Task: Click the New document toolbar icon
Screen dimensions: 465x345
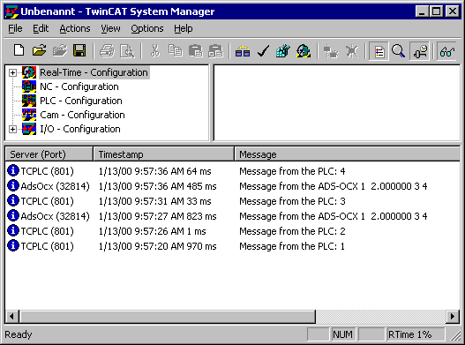Action: [19, 50]
